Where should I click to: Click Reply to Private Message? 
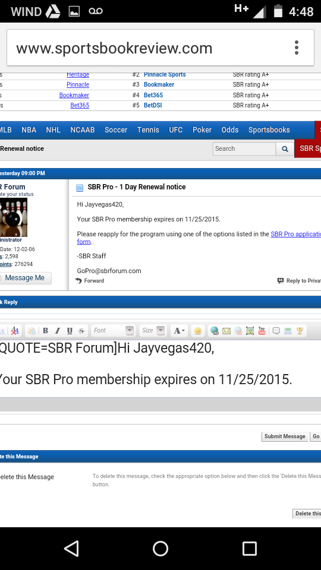[x=299, y=281]
